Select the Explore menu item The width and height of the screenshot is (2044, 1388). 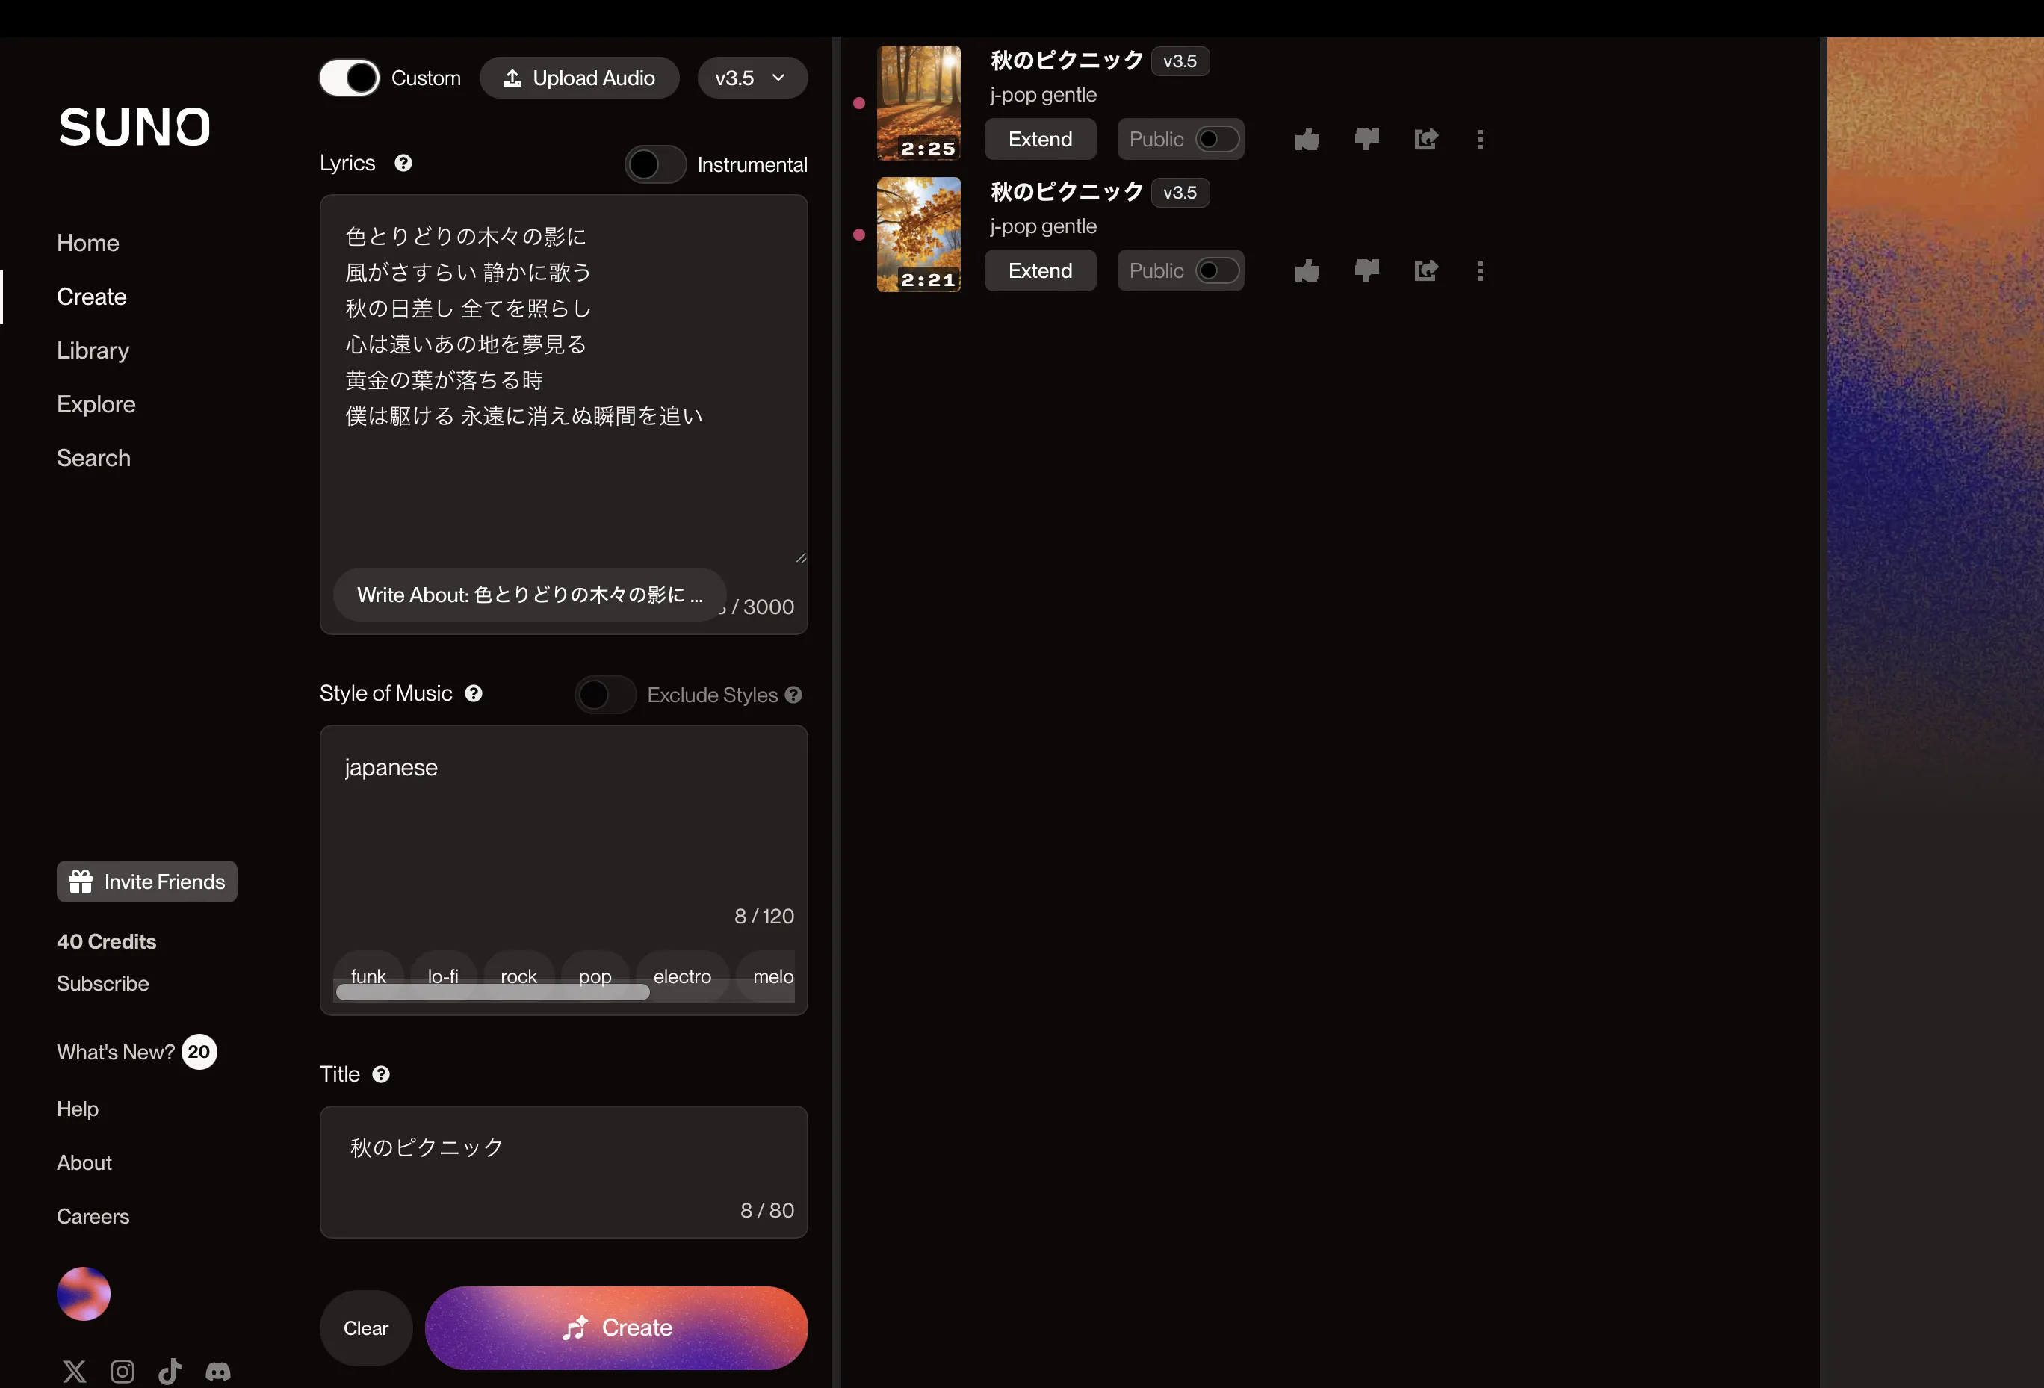click(96, 404)
